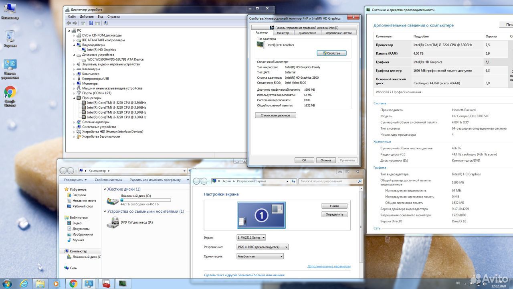Collapse the Видеоадаптеры node
The height and width of the screenshot is (289, 513).
[x=74, y=45]
